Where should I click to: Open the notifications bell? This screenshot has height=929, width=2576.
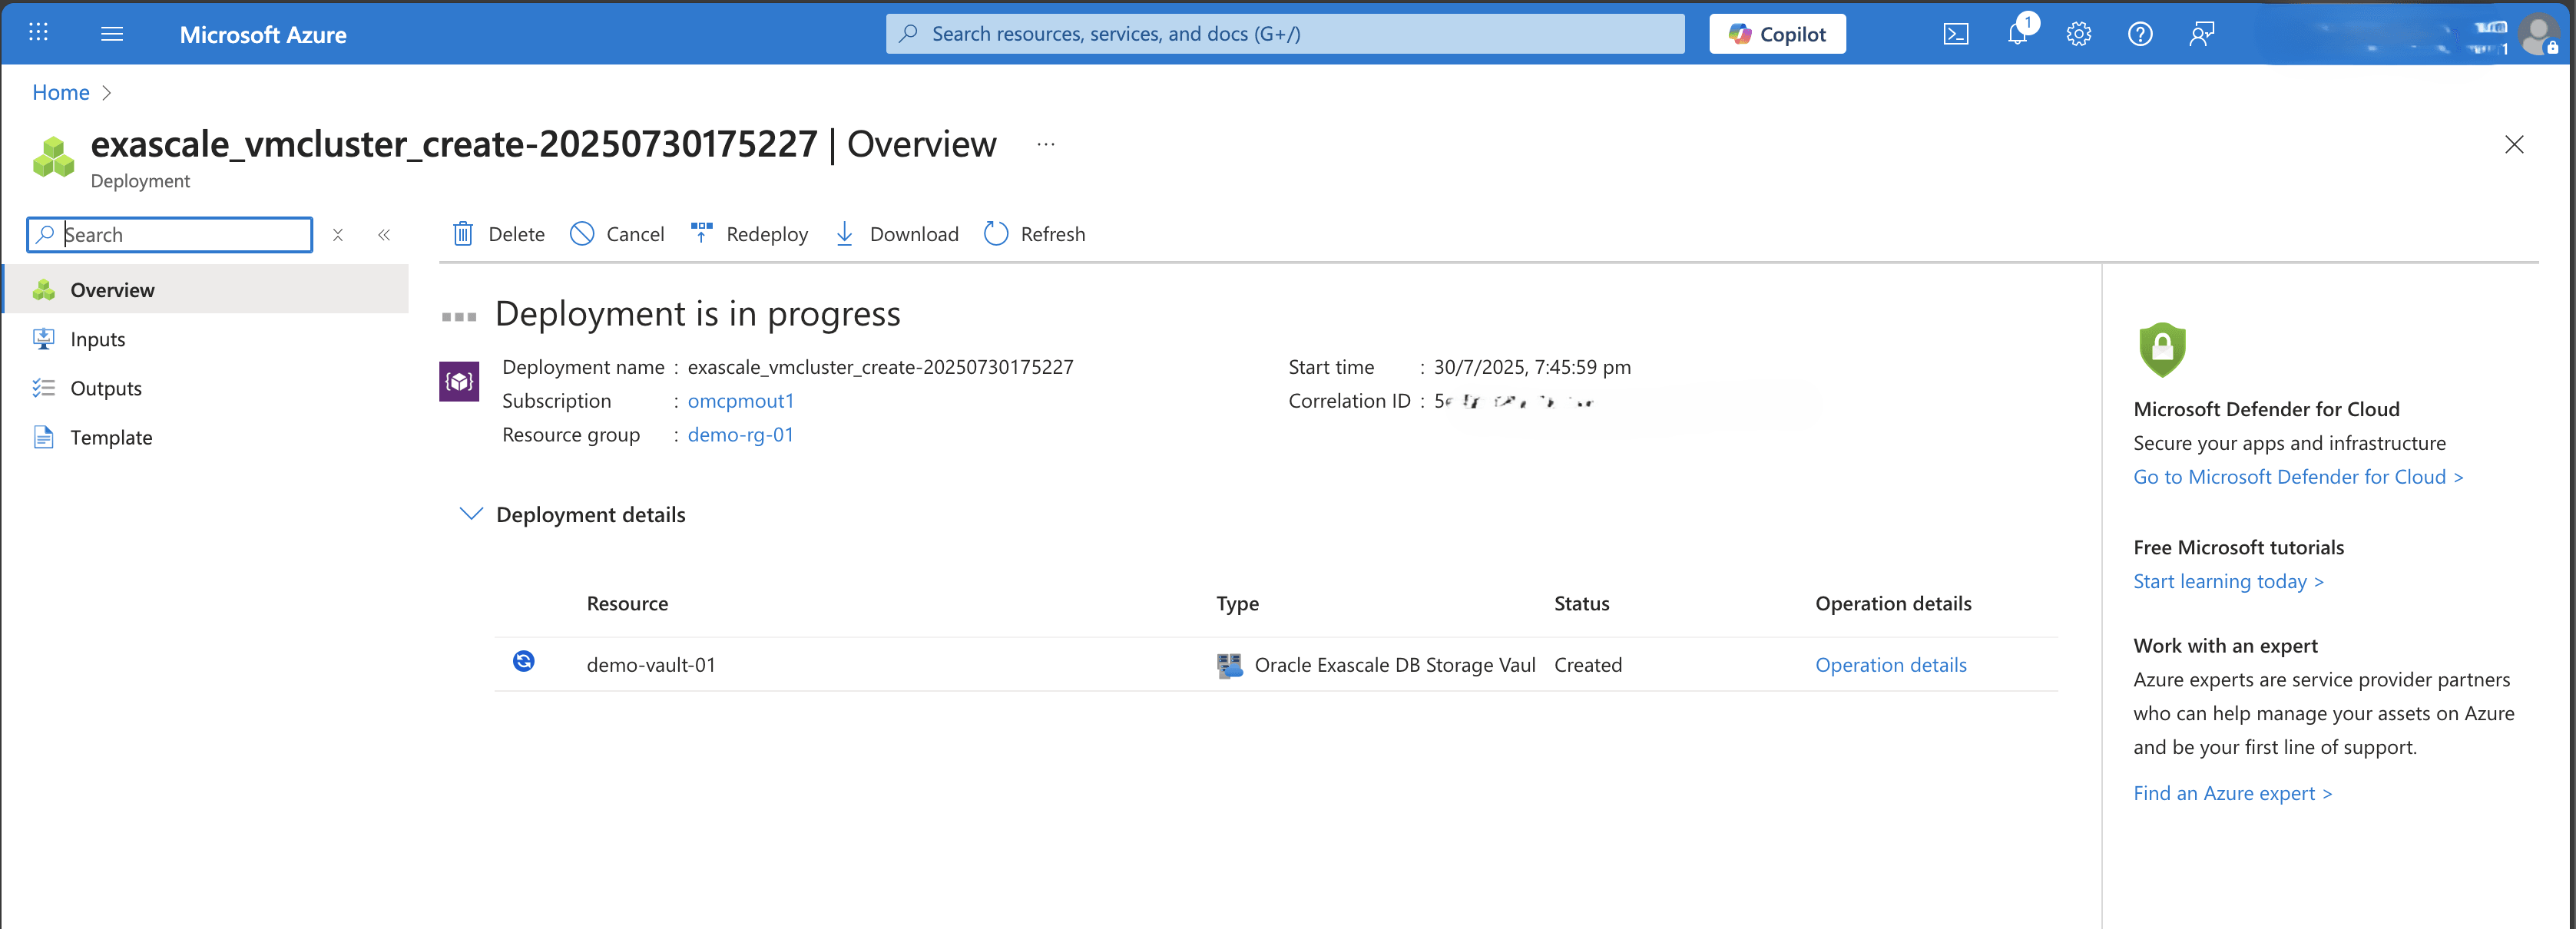click(x=2017, y=35)
